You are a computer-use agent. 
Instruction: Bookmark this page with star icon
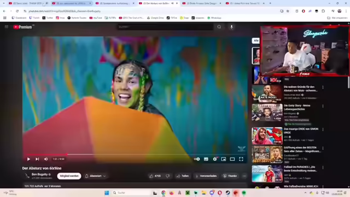click(288, 11)
